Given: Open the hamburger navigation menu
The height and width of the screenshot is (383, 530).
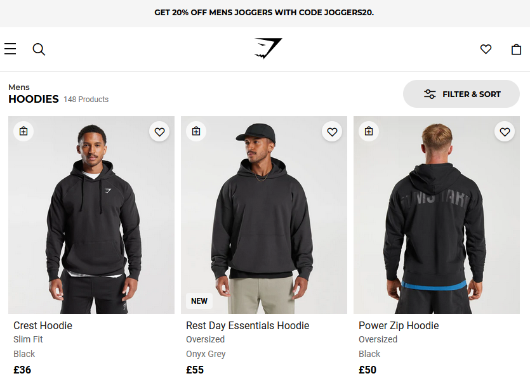Looking at the screenshot, I should pos(10,49).
